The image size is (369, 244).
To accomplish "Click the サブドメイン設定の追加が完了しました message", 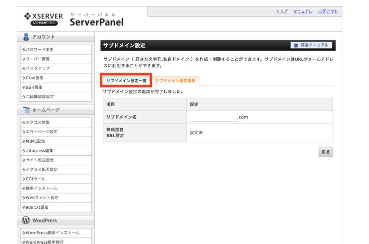I will (143, 92).
